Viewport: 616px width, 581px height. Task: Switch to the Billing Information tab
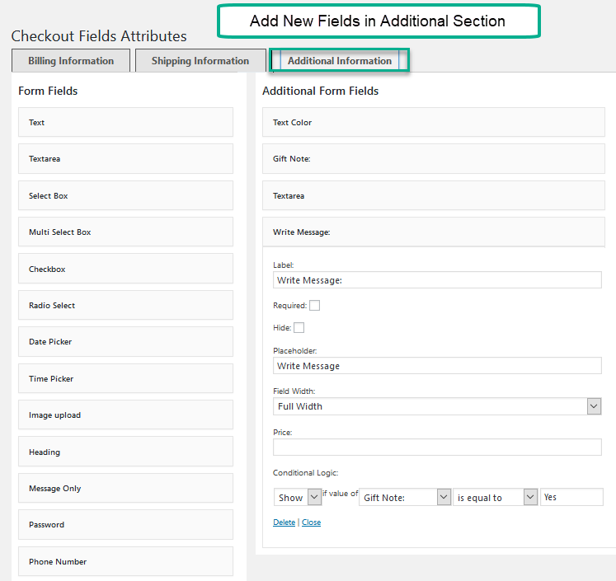coord(71,61)
